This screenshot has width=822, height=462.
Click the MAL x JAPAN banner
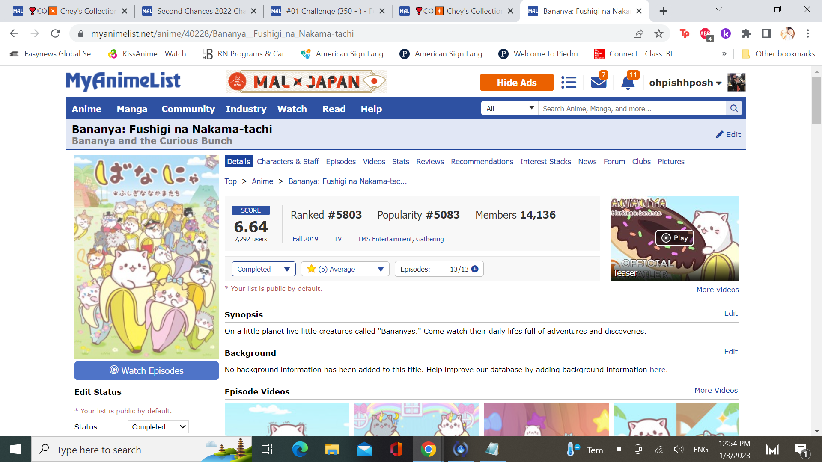pyautogui.click(x=306, y=82)
